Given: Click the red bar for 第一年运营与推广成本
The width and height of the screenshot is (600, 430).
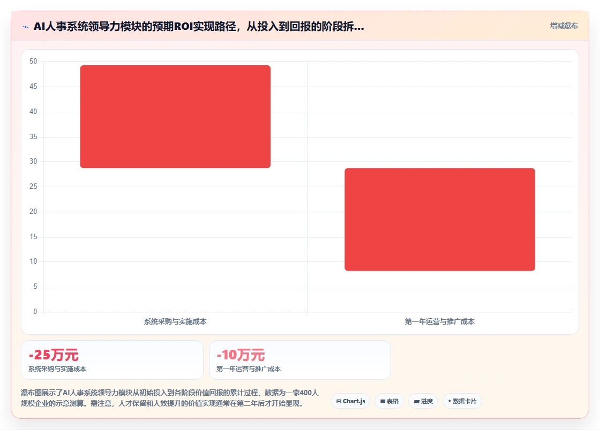Looking at the screenshot, I should 440,219.
